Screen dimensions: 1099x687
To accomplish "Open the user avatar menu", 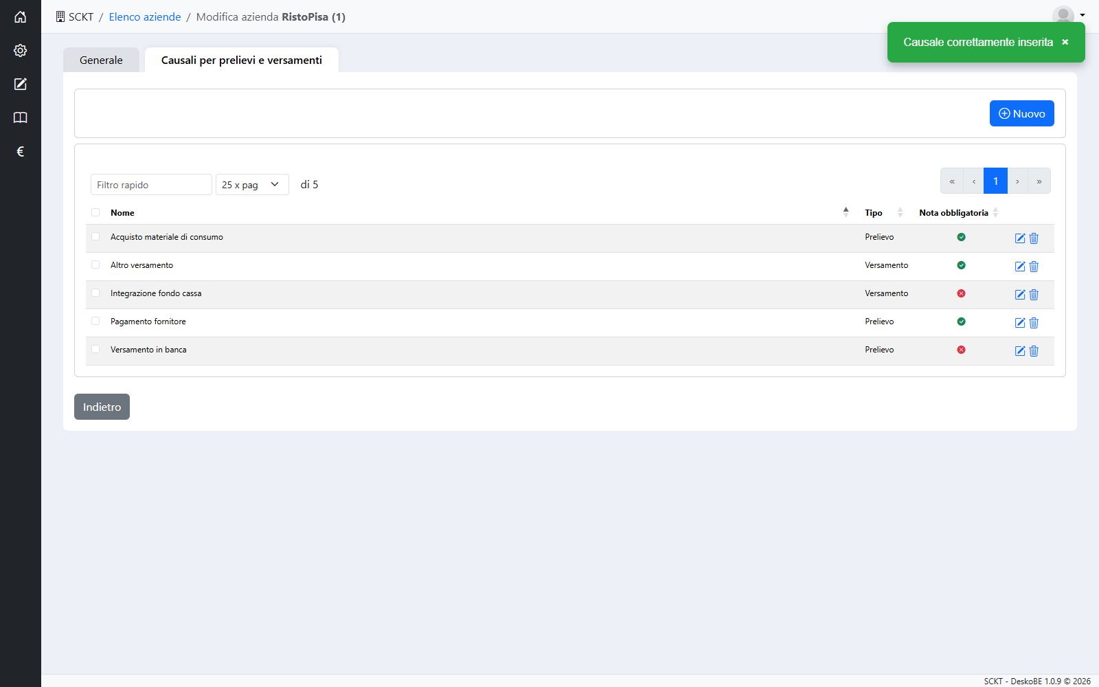I will [1068, 15].
